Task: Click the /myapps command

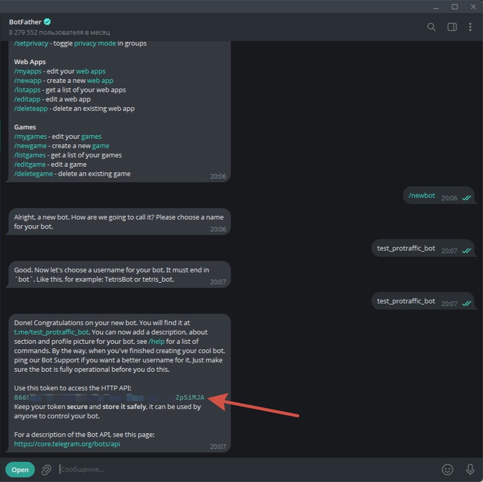Action: (x=28, y=71)
